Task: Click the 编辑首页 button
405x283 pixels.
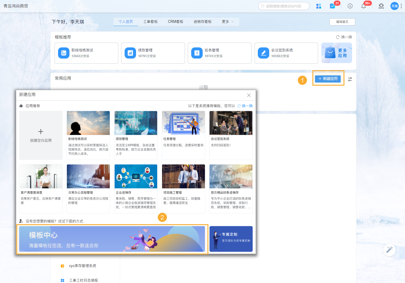Action: [342, 22]
